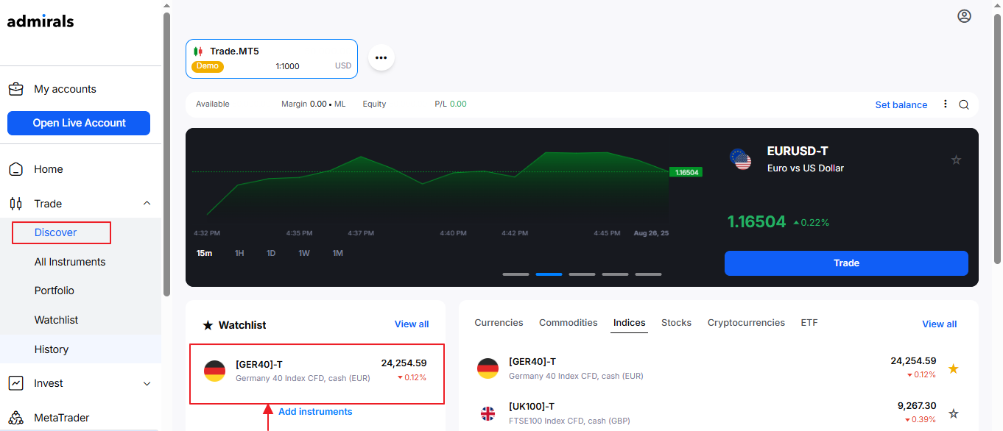Open the user profile icon

coord(964,16)
